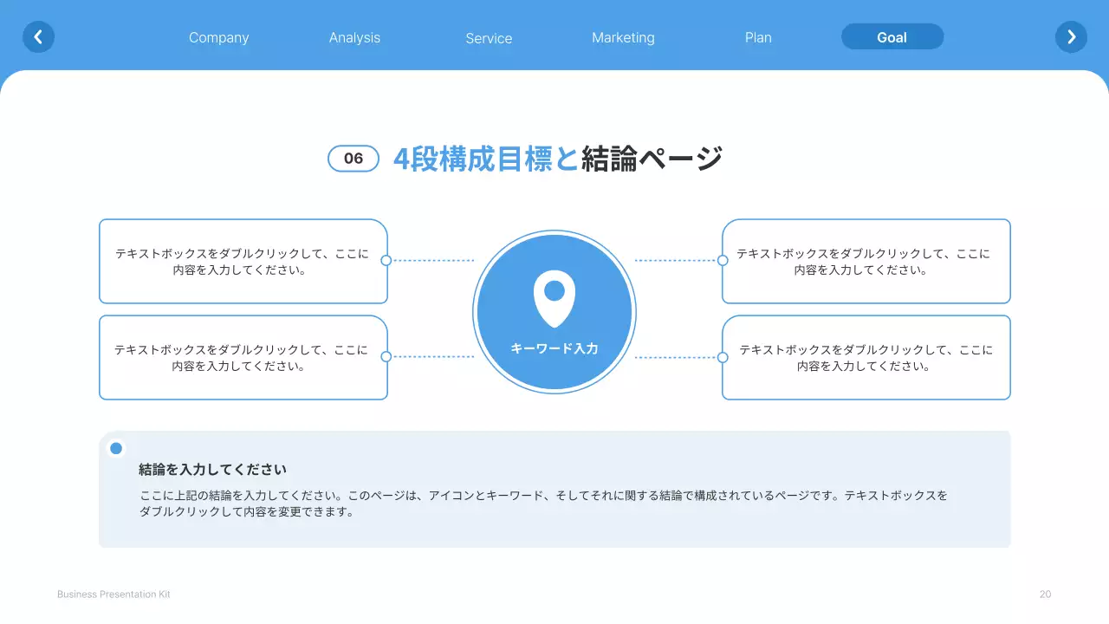Click the left navigation arrow
Screen dimensions: 1109x624
click(x=38, y=36)
